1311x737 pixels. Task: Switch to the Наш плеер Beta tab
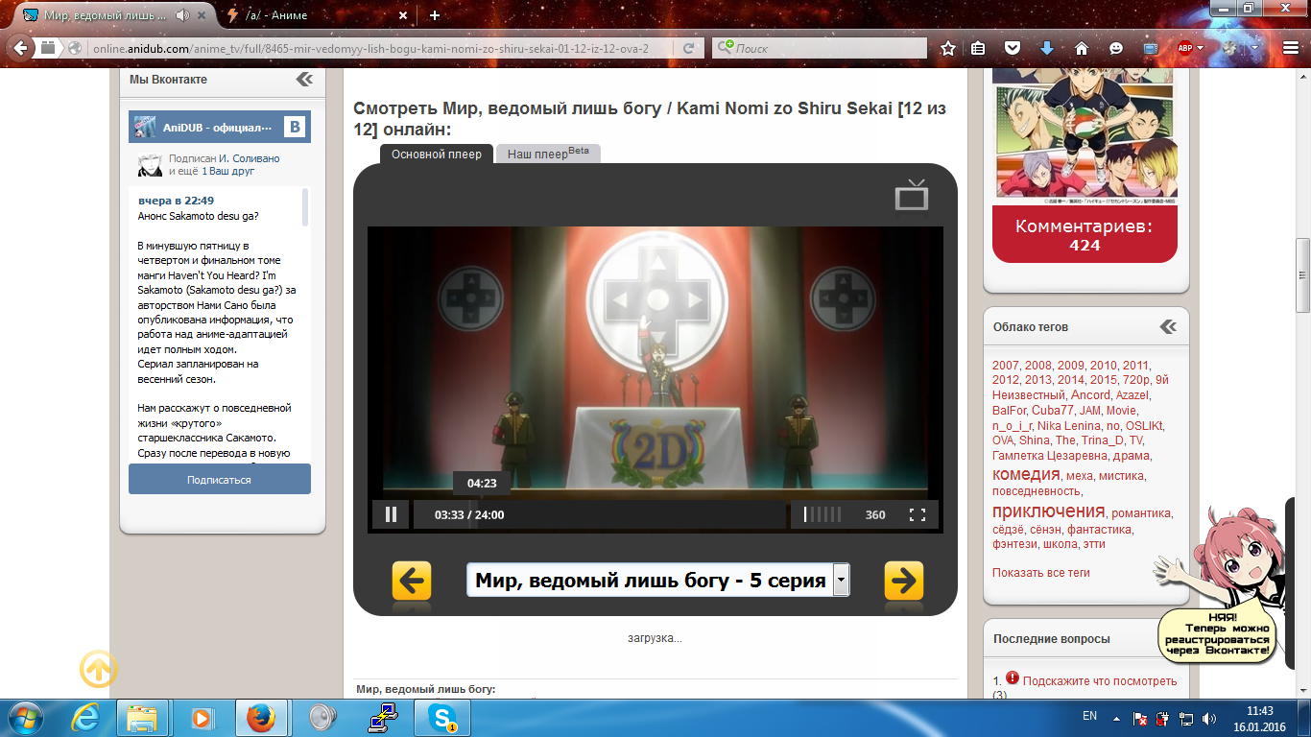548,154
